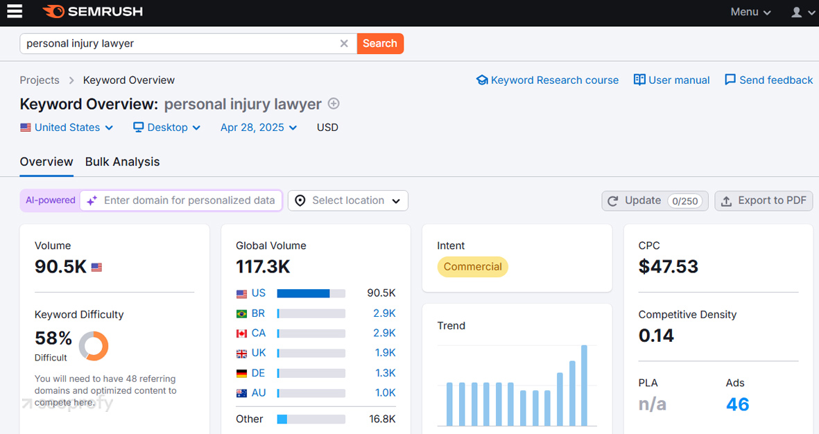Click the BR volume 2.9K link

(x=384, y=313)
